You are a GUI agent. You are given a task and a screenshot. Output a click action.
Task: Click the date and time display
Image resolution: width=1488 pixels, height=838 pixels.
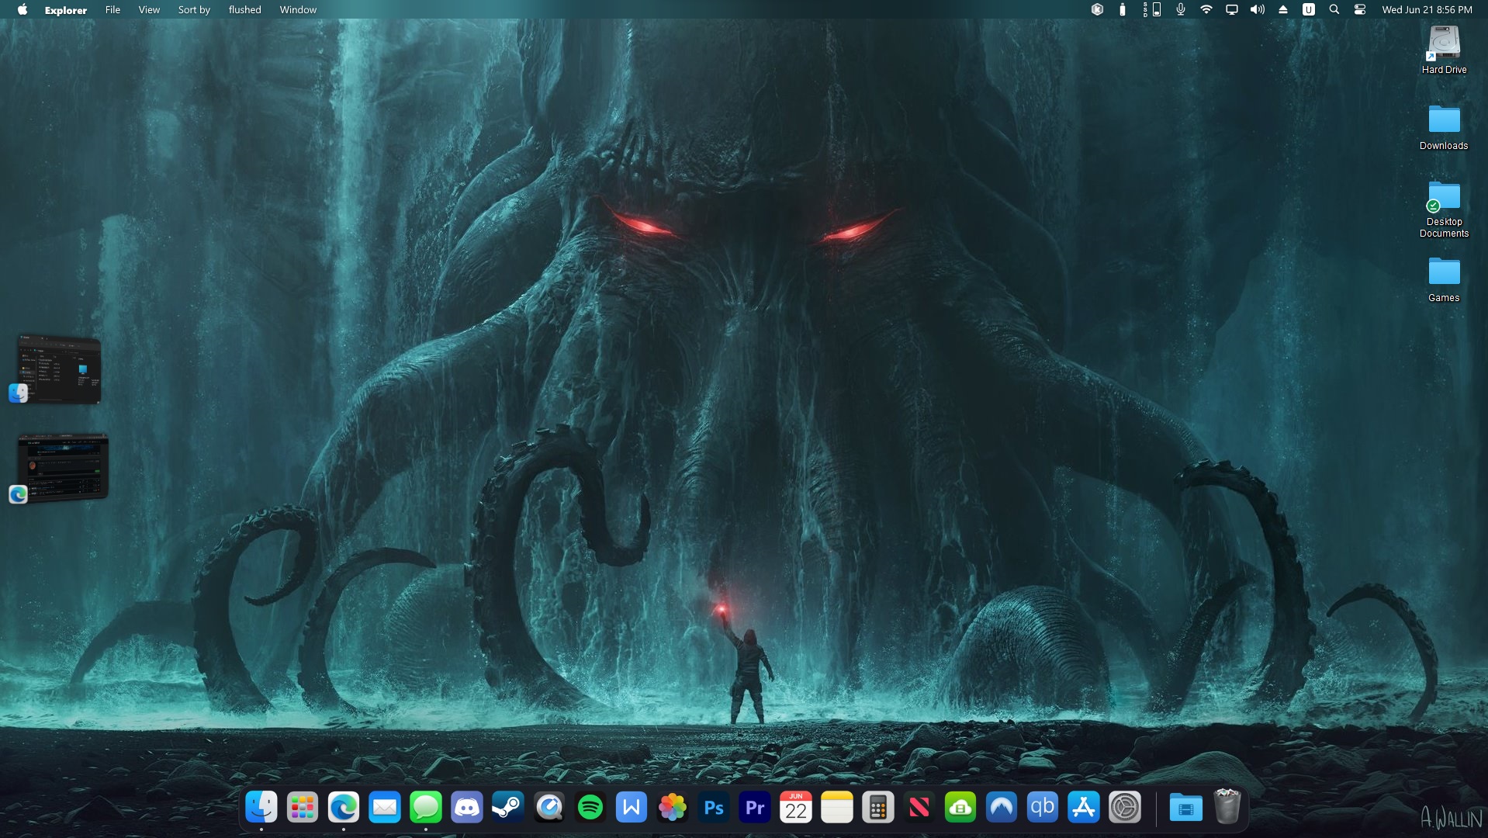1426,9
